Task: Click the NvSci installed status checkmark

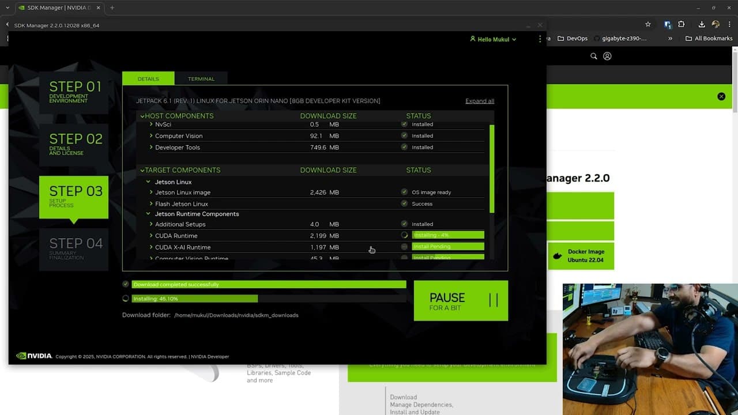Action: click(404, 124)
